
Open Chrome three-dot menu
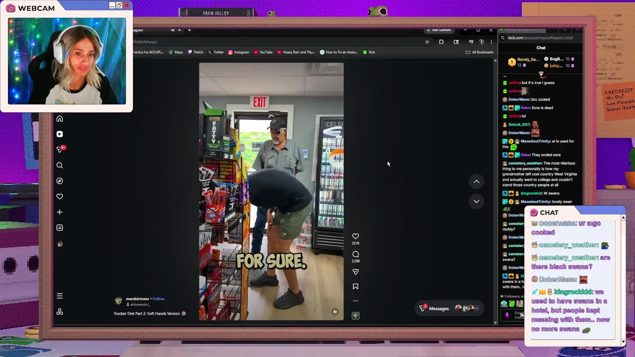tap(491, 42)
